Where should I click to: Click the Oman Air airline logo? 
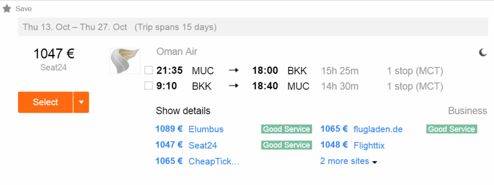tap(125, 61)
